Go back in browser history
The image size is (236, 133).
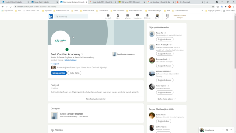[3, 7]
